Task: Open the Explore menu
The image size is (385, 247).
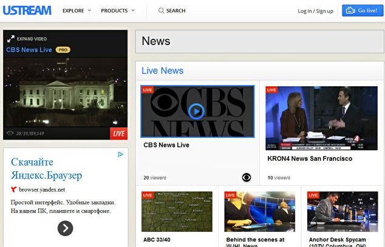Action: 73,11
